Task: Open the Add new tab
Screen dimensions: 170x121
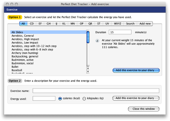Action: (145, 24)
